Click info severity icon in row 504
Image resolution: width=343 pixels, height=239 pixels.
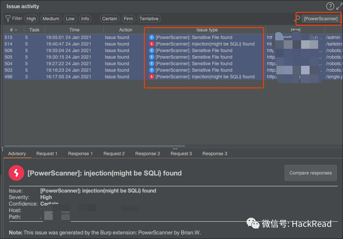(151, 64)
